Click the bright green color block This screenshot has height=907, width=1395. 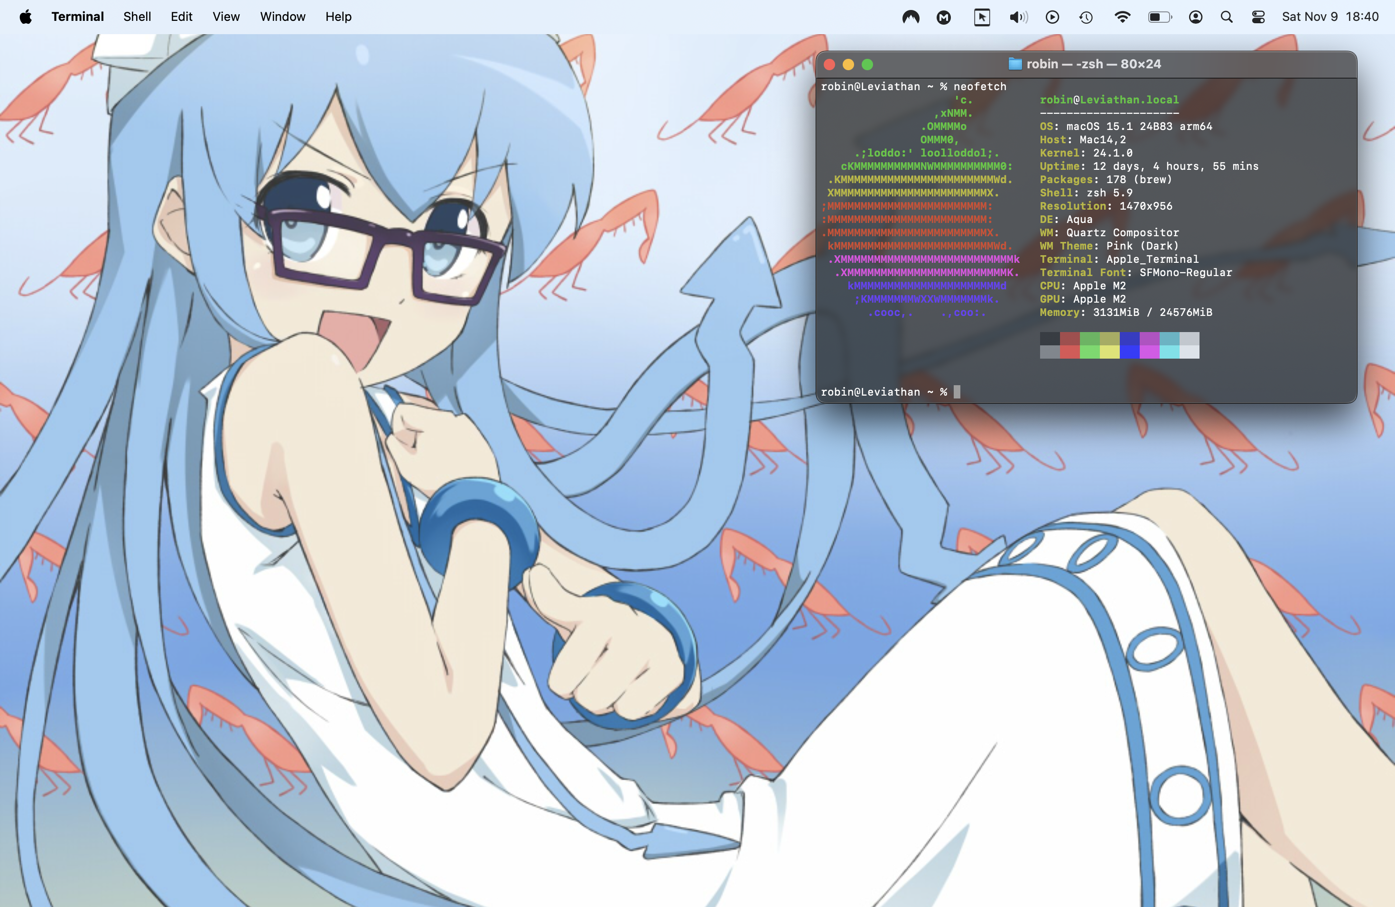click(x=1089, y=352)
